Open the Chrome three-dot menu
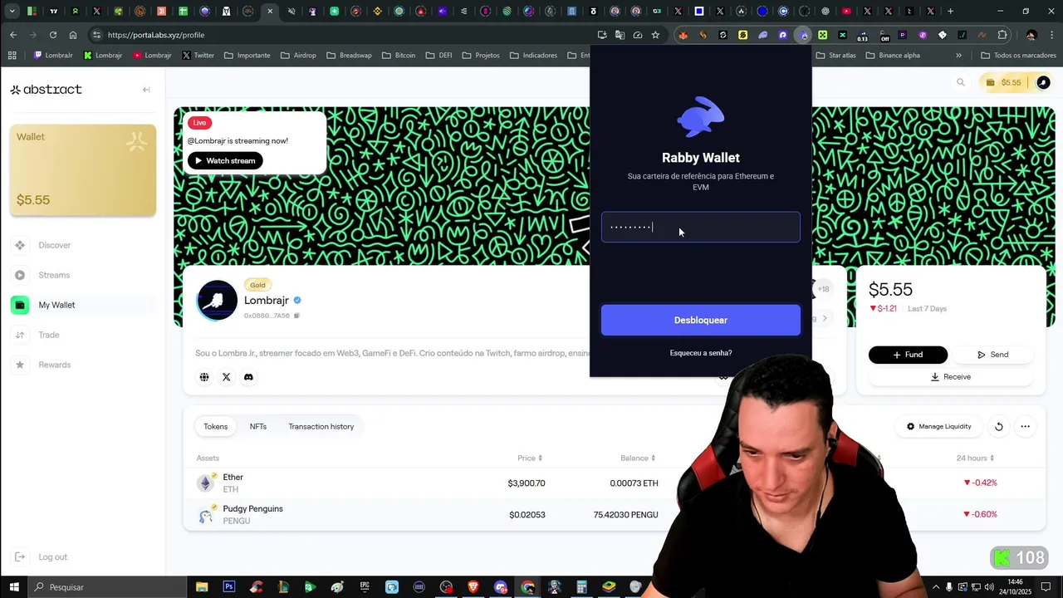The width and height of the screenshot is (1063, 598). coord(1051,35)
